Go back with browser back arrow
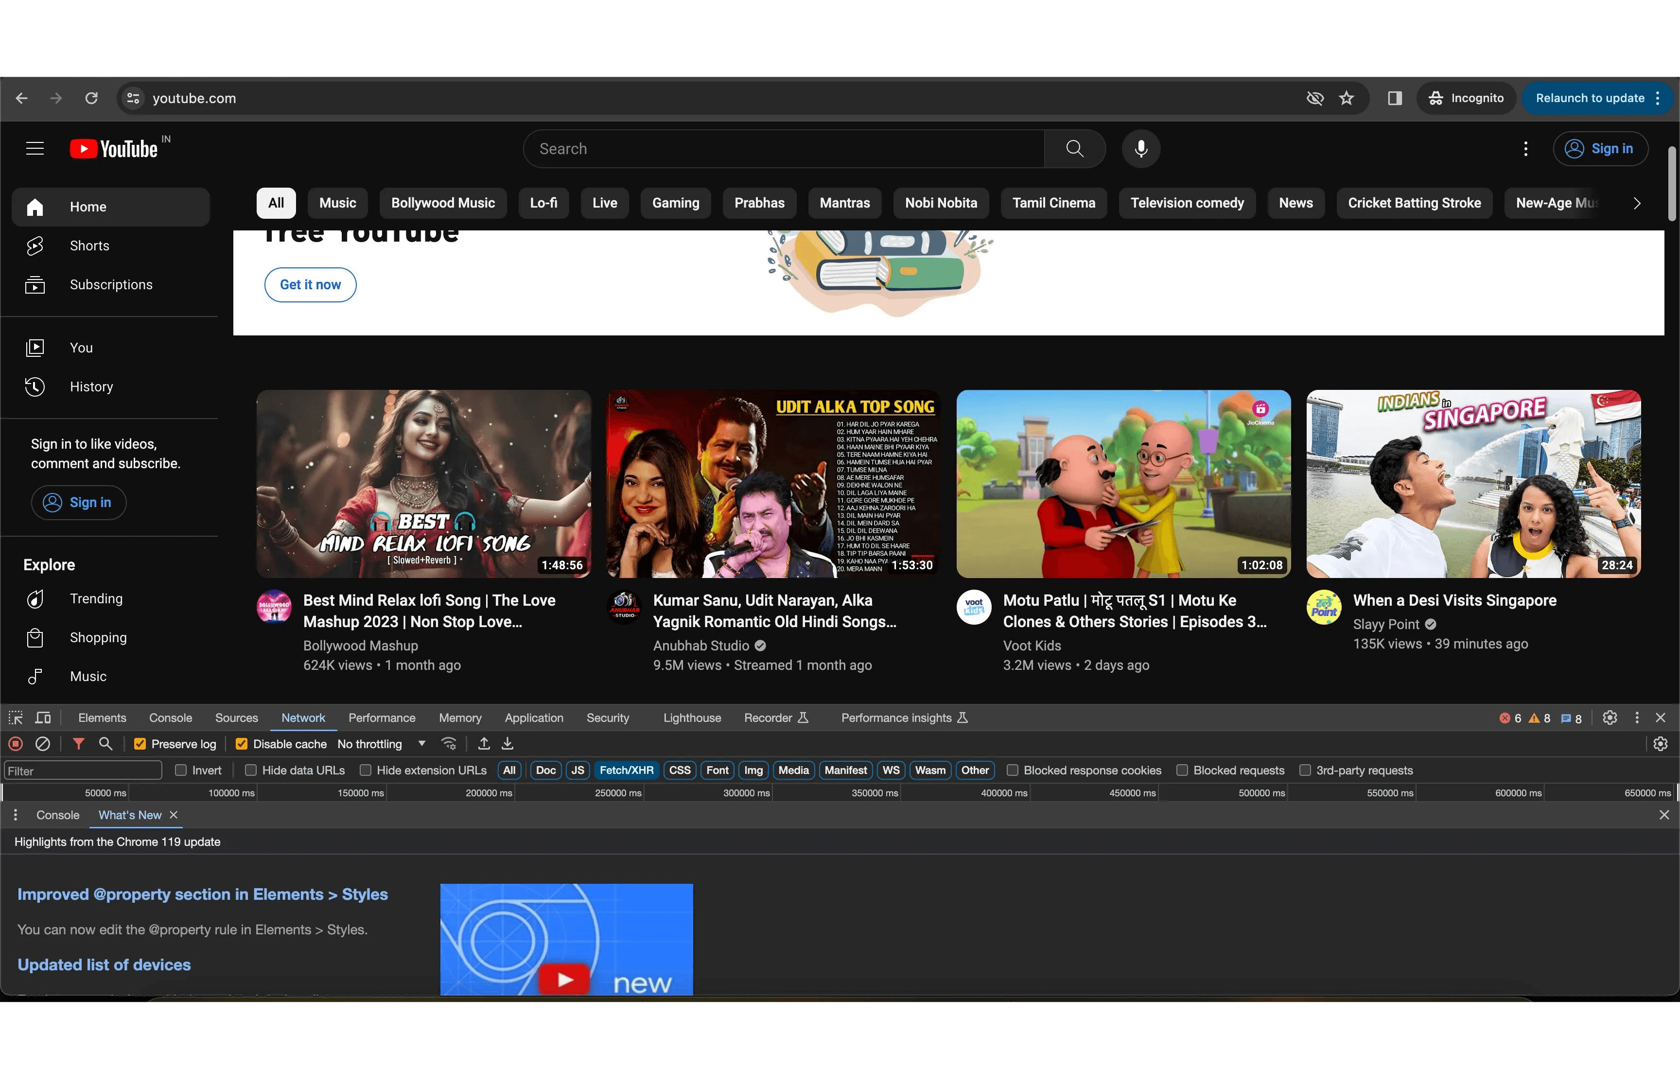This screenshot has height=1086, width=1680. pos(22,98)
